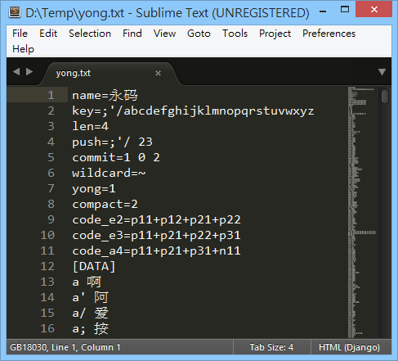This screenshot has width=398, height=361.
Task: Click line number 1 in gutter
Action: coord(51,95)
